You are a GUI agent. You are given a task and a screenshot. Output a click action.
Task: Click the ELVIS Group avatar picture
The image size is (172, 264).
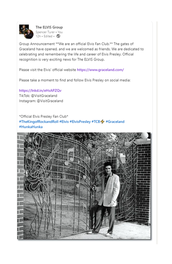tap(23, 28)
